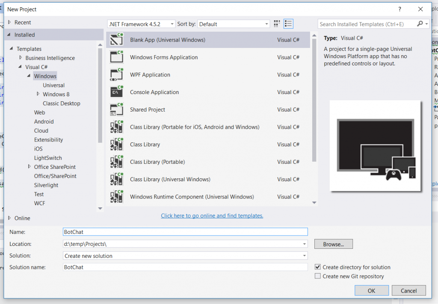
Task: Switch to small icons view
Action: [x=277, y=24]
